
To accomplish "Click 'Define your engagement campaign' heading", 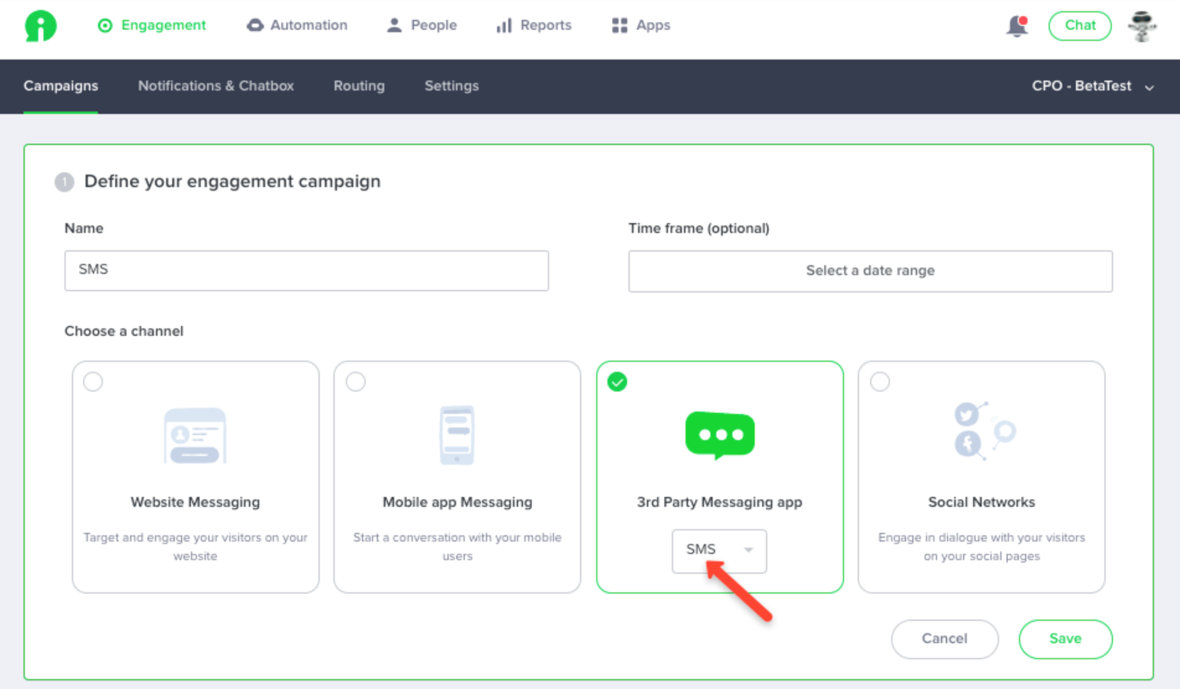I will pos(232,182).
